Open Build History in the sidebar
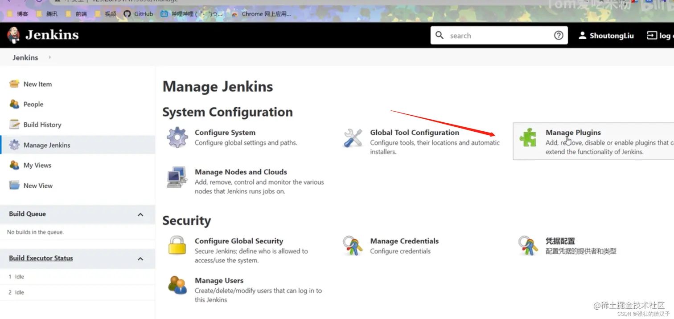The height and width of the screenshot is (319, 674). click(42, 125)
